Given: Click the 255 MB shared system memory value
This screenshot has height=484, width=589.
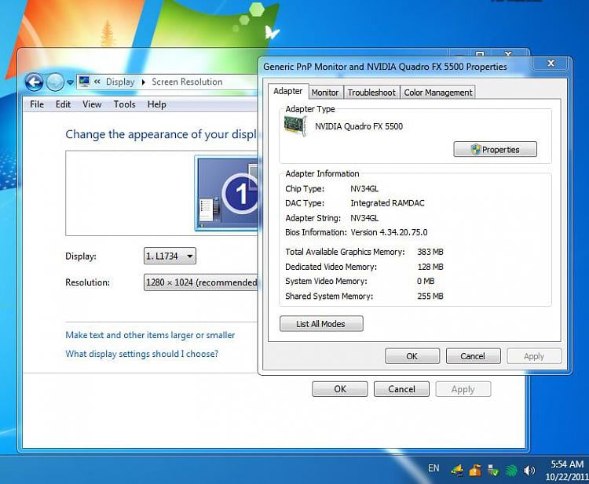Looking at the screenshot, I should click(x=430, y=296).
